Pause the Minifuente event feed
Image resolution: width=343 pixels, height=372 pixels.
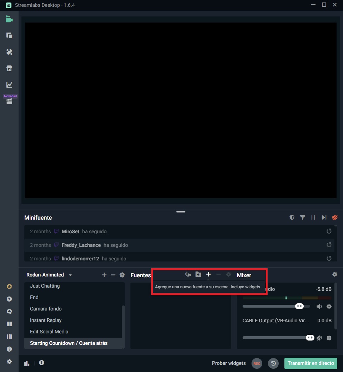[313, 217]
